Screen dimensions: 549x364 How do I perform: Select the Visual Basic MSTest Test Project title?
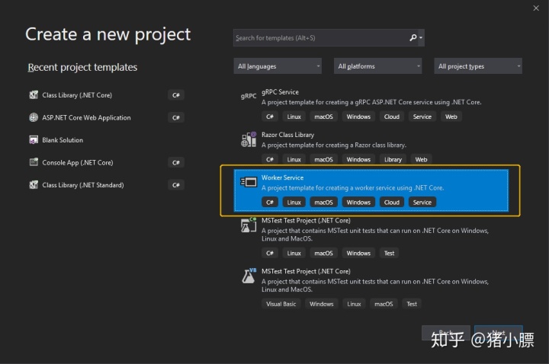pos(306,271)
